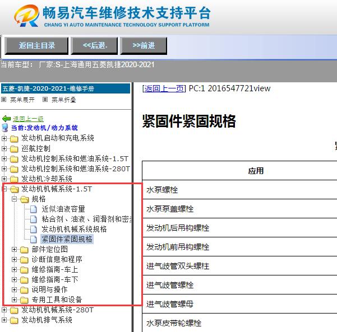Click the folder icon of 发动机启动和充电系统

[14, 139]
